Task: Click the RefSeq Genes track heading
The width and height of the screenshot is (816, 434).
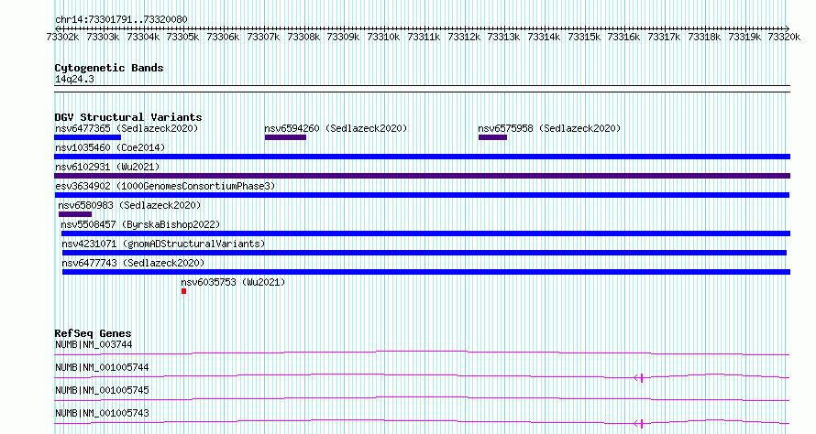Action: 93,333
